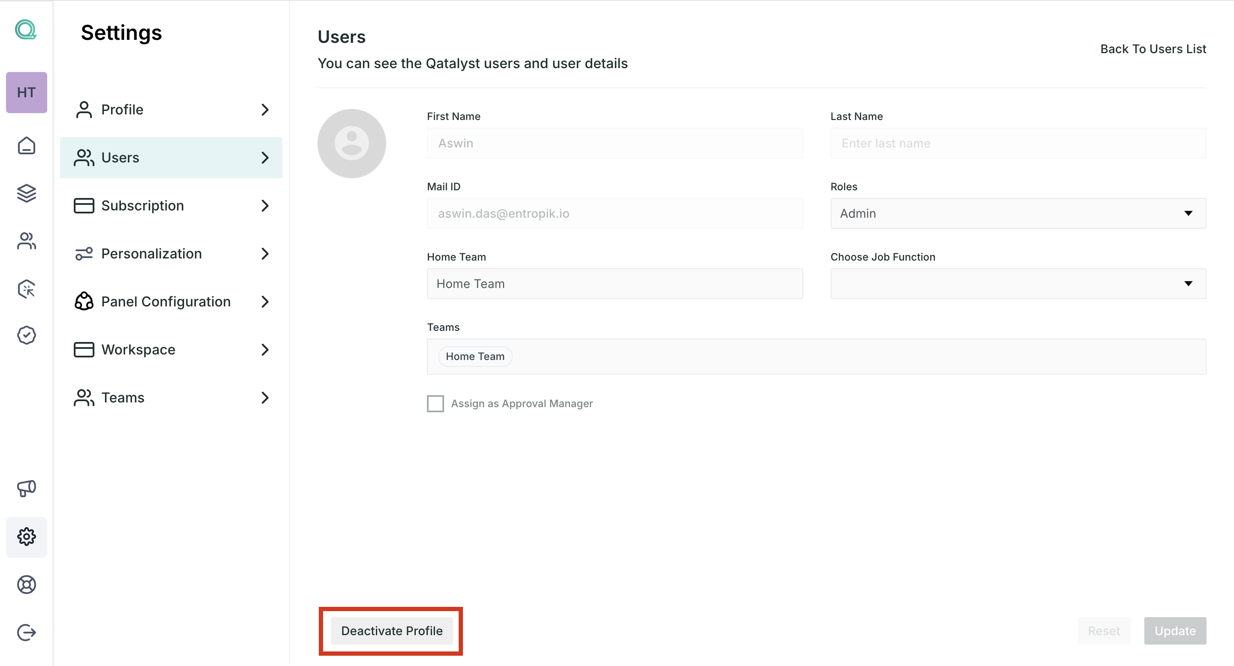Viewport: 1234px width, 666px height.
Task: Click the user avatar placeholder image
Action: tap(351, 144)
